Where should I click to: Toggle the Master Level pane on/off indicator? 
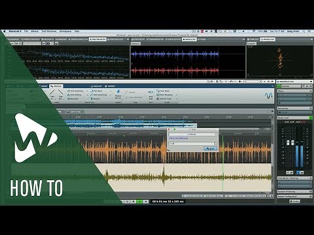[311, 117]
